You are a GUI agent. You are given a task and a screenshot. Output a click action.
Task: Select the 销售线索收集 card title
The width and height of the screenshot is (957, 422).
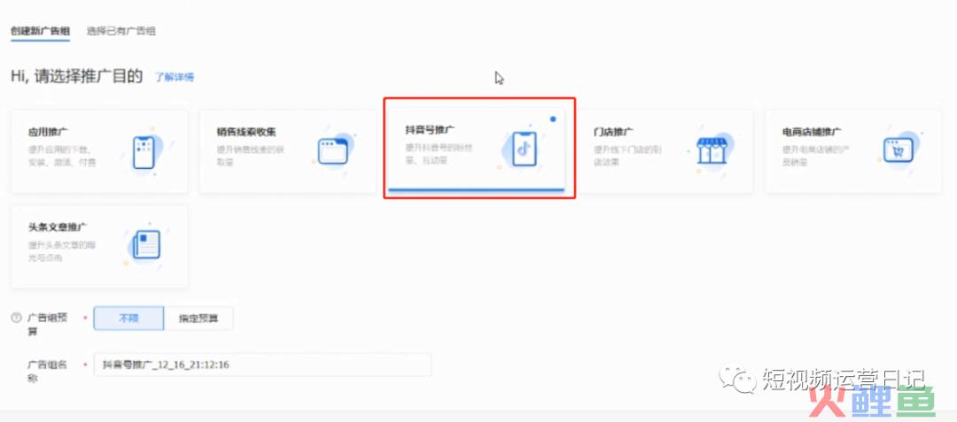(x=246, y=132)
